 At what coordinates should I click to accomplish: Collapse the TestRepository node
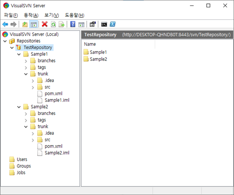(x=12, y=48)
